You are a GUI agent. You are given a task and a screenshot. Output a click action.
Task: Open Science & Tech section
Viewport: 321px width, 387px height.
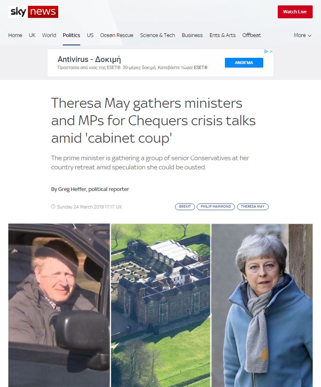[158, 35]
